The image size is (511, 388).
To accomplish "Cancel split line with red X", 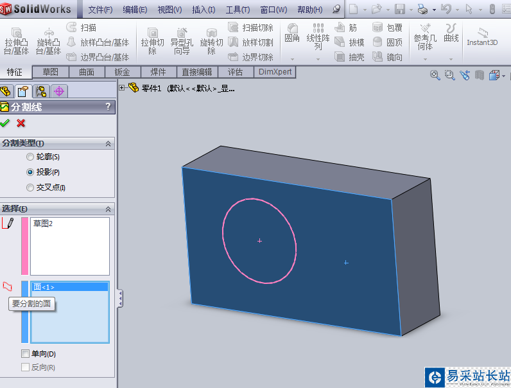I will 21,123.
